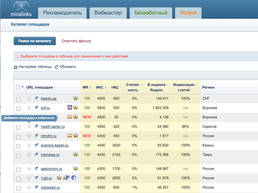Add tvernews.ru to favorites star
Image resolution: width=258 pixels, height=193 pixels.
[29, 155]
